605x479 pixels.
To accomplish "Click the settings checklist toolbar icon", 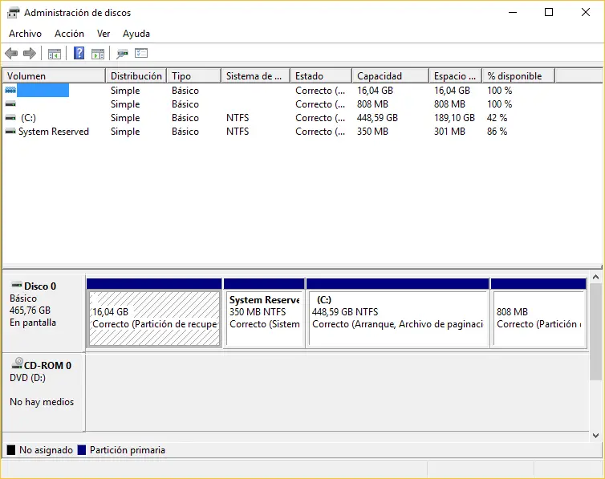I will (x=141, y=53).
